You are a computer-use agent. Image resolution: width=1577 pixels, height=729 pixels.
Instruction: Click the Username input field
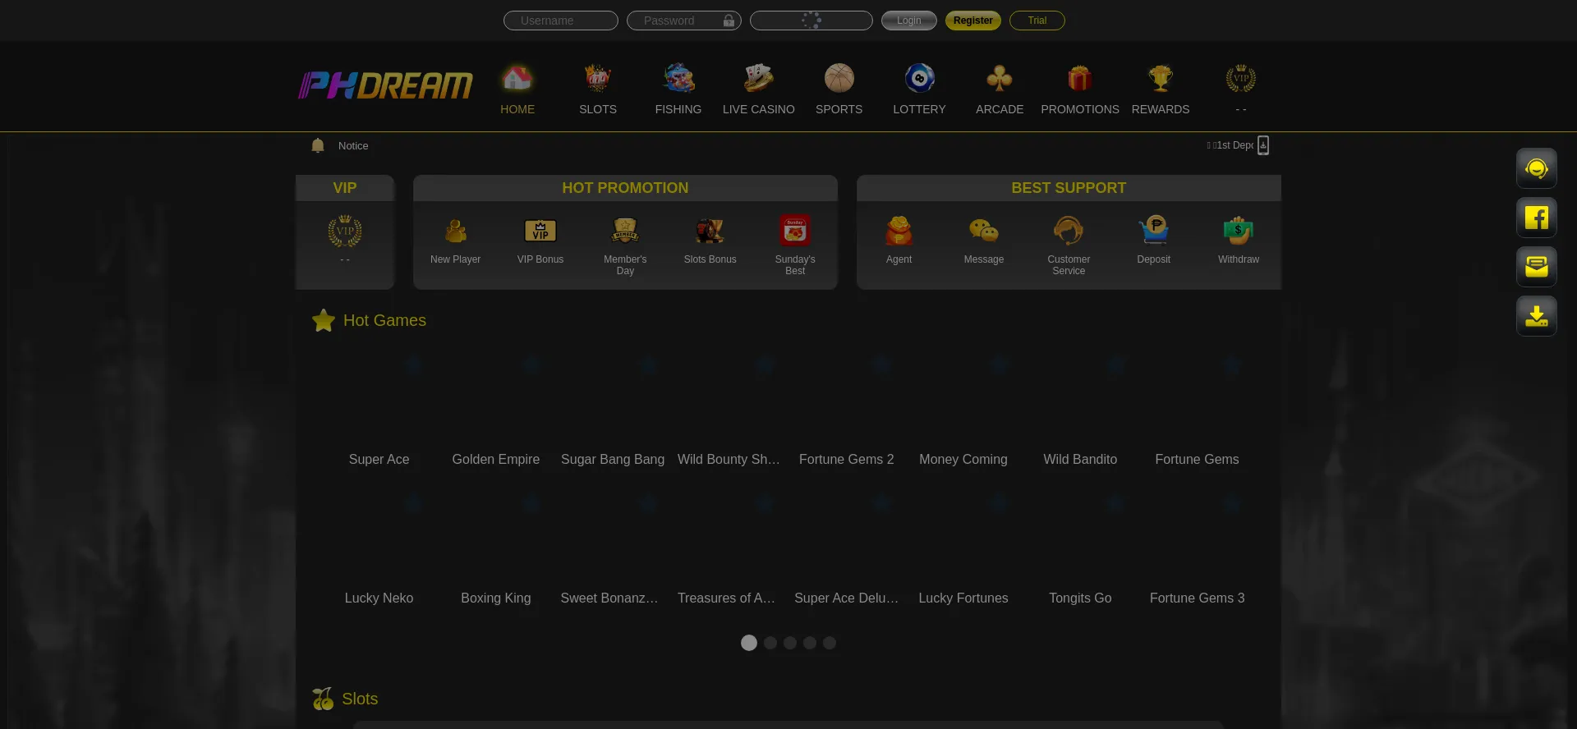561,21
